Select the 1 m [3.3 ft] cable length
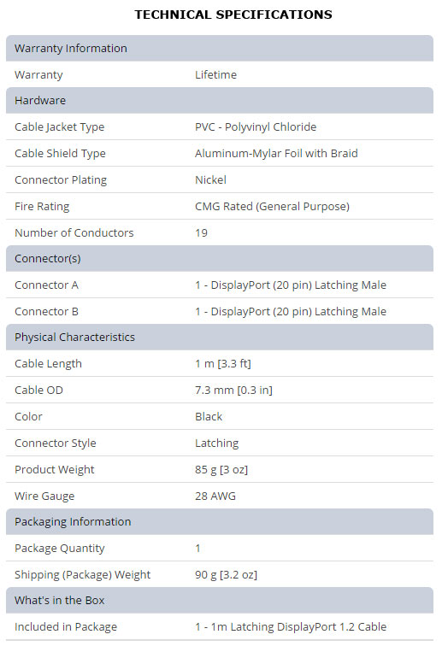The image size is (442, 652). [222, 364]
